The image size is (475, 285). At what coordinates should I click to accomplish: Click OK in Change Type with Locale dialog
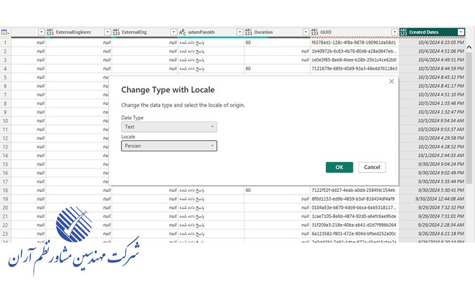pyautogui.click(x=339, y=167)
